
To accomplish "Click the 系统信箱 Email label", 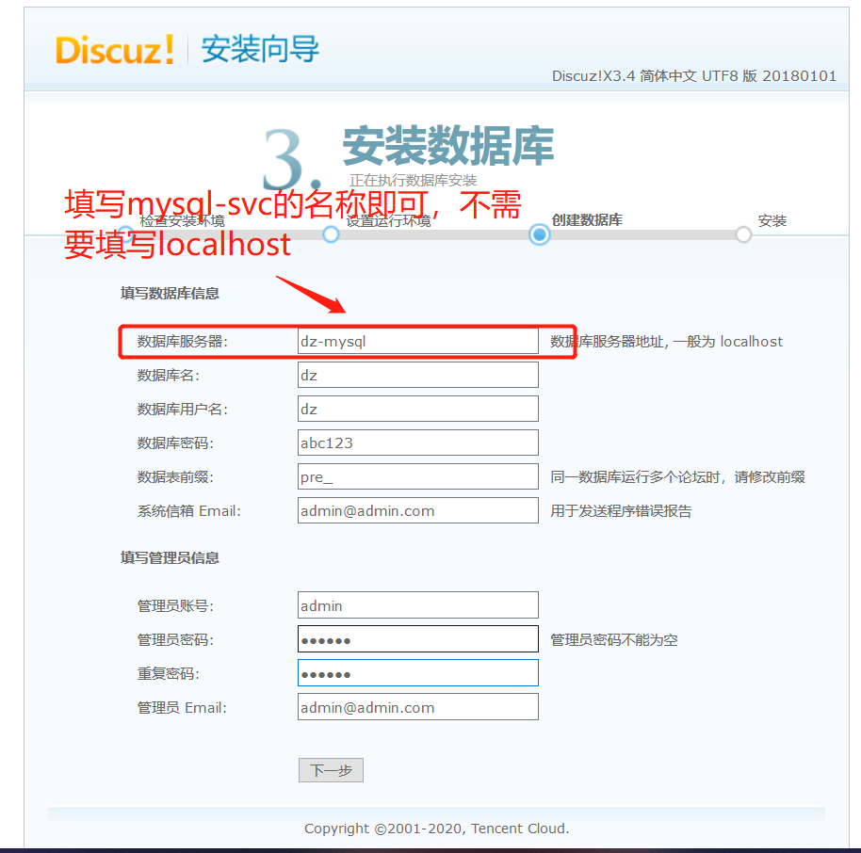I will point(189,511).
